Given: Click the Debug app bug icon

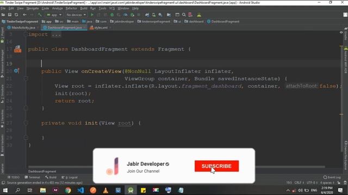Looking at the screenshot, I should 112,15.
